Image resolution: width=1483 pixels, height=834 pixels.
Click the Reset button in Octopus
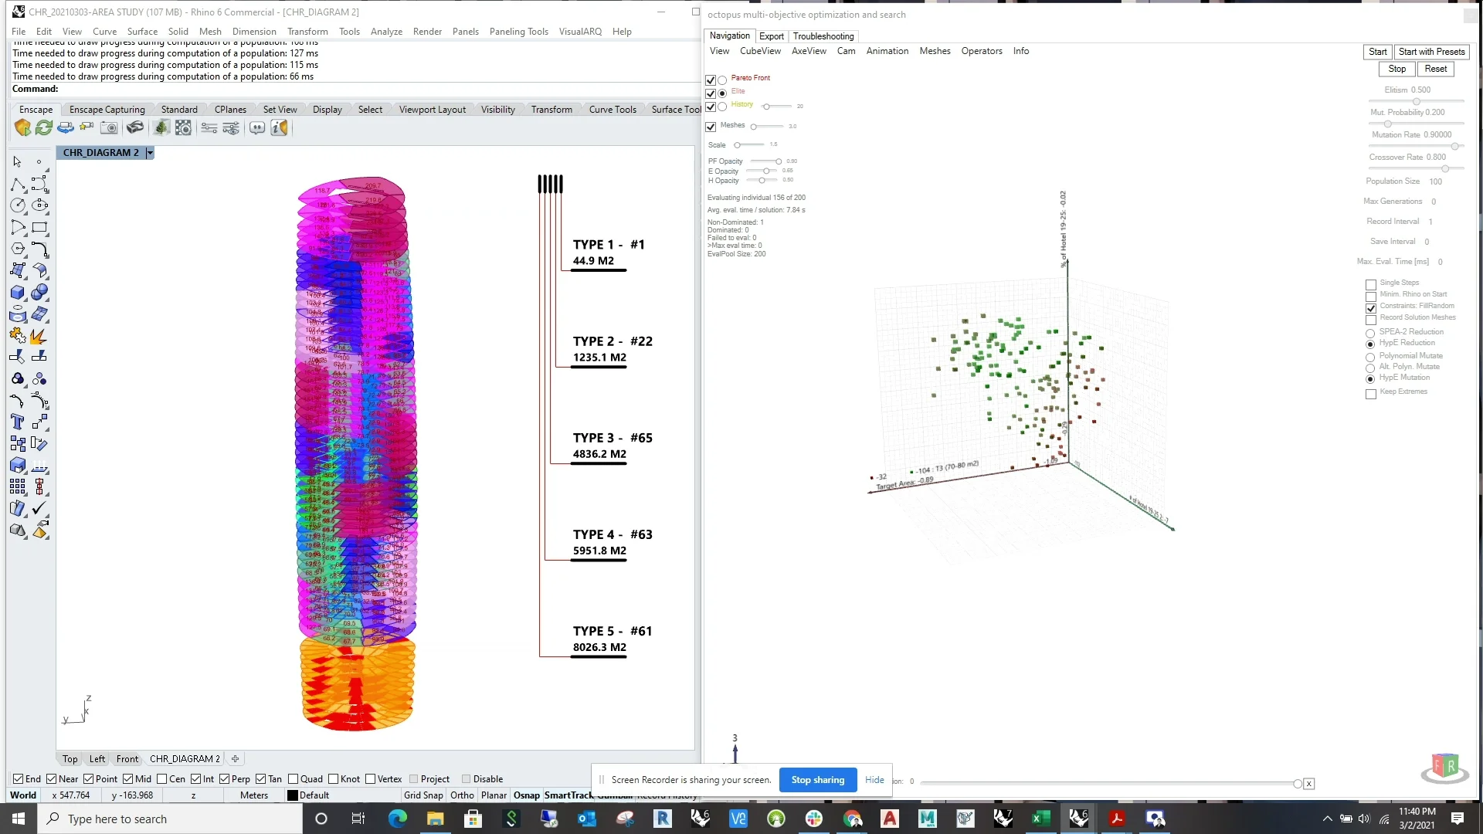[1436, 69]
